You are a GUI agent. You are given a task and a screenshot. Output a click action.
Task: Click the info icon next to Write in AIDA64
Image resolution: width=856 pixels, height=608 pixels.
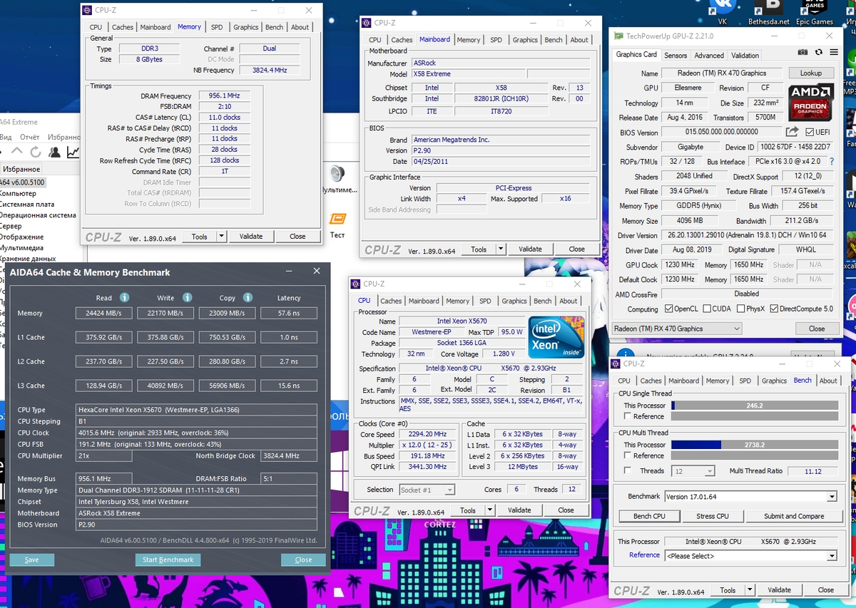pyautogui.click(x=187, y=297)
